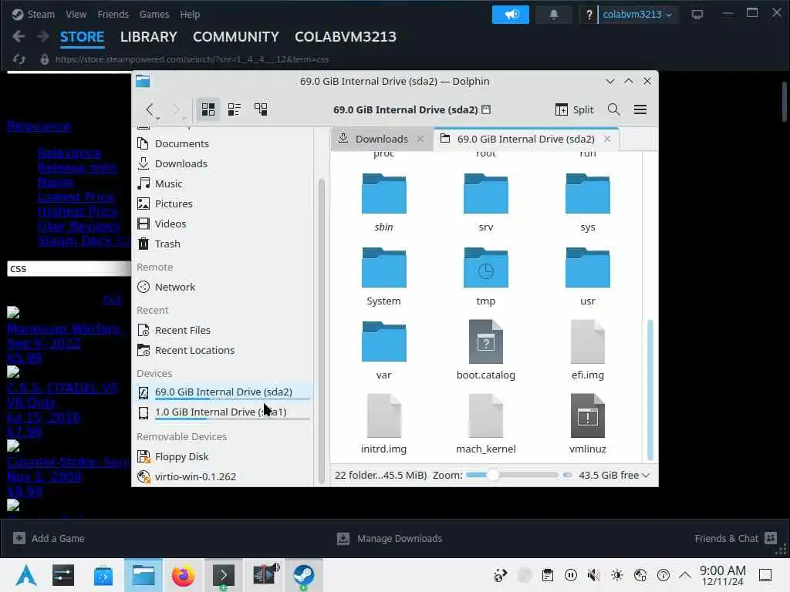Close the Downloads tab
This screenshot has width=790, height=592.
(420, 139)
